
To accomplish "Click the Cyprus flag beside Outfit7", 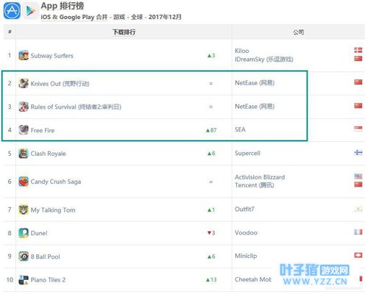I will coord(358,209).
